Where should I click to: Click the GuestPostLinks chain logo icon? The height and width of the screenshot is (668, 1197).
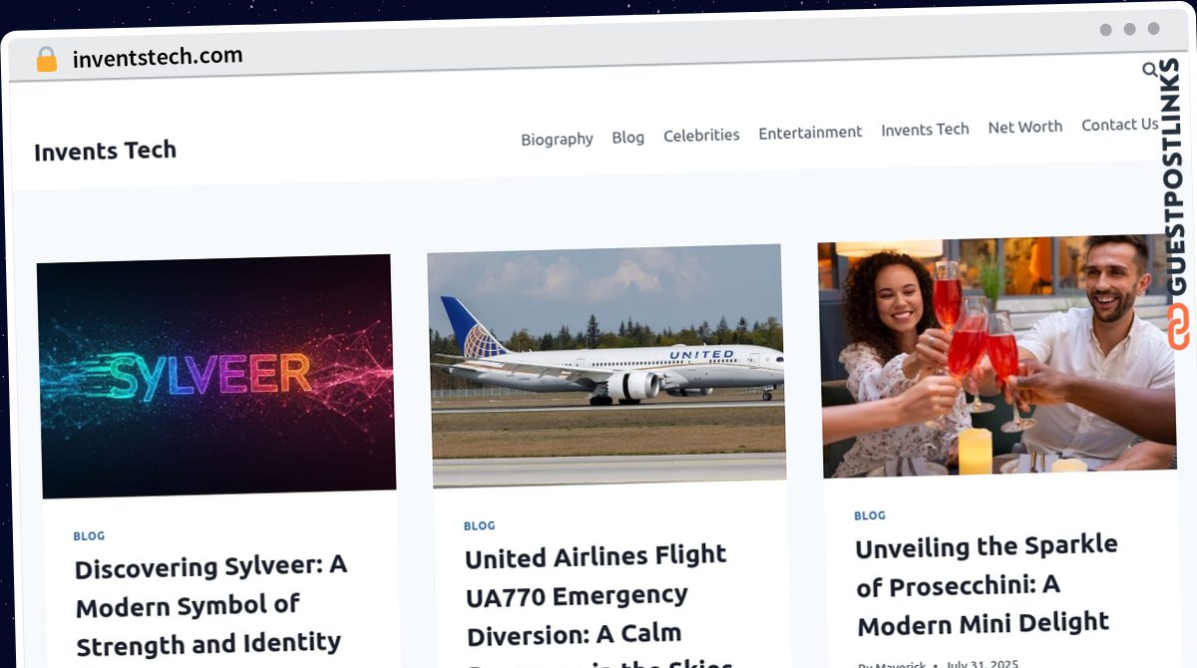1178,327
